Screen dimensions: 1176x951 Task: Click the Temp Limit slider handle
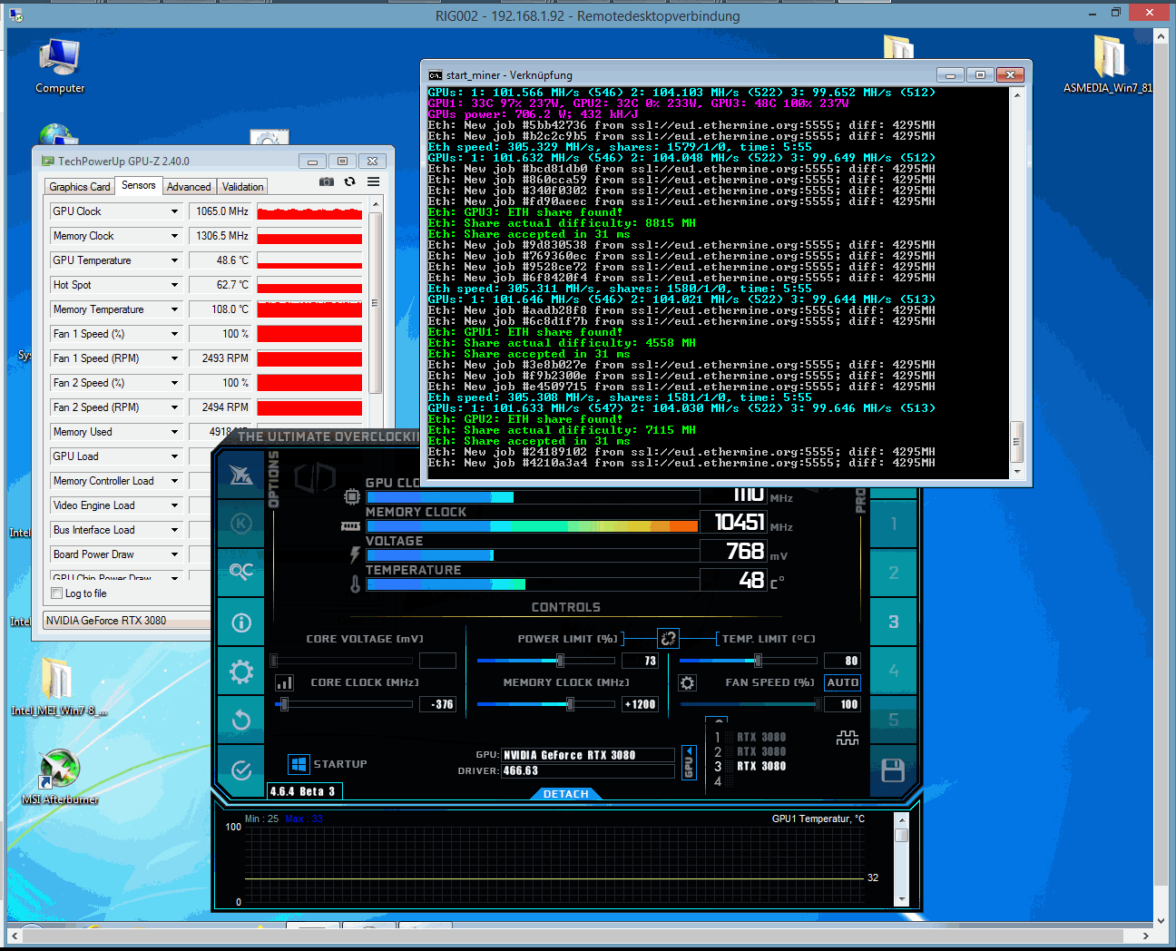pos(758,661)
